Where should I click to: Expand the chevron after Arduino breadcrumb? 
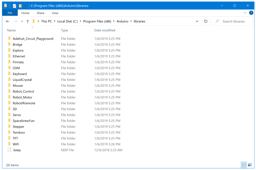click(131, 21)
